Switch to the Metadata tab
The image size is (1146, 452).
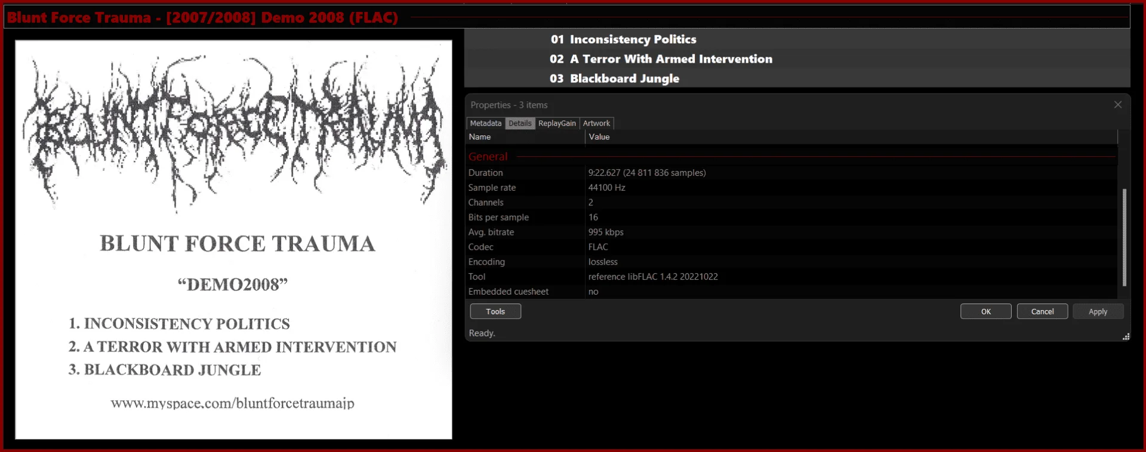point(485,123)
